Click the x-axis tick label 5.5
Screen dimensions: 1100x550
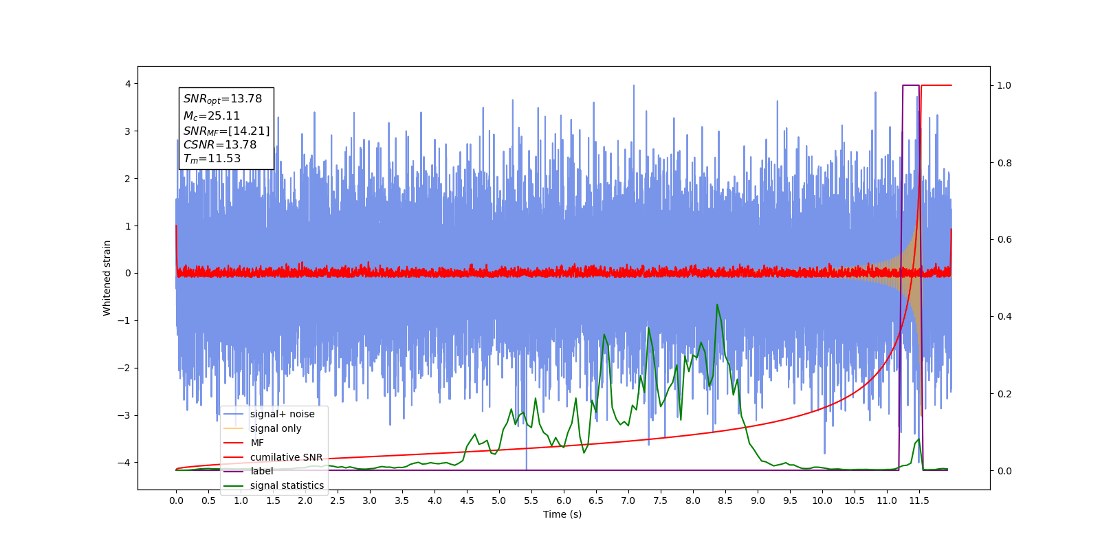(531, 500)
